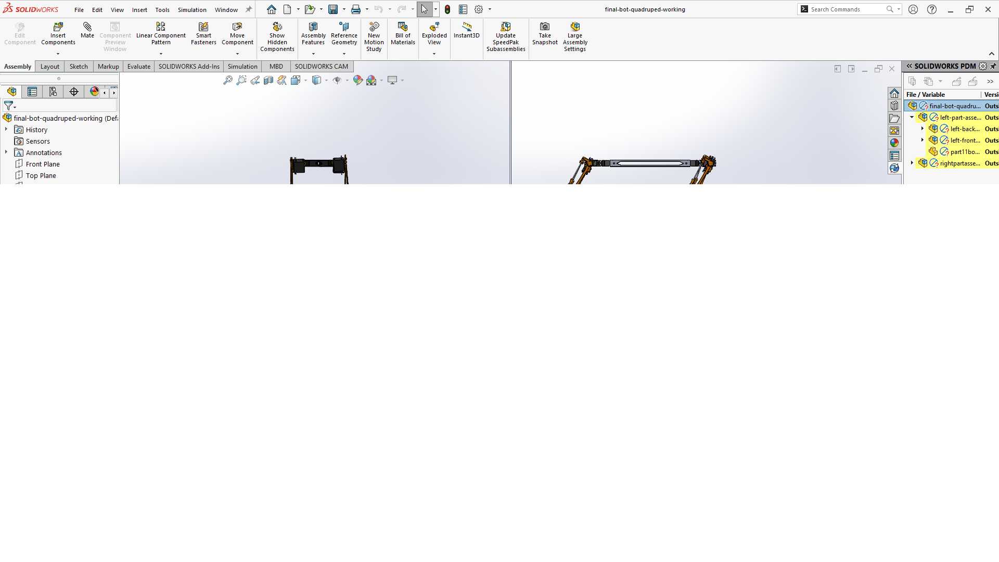Open SOLIDWORKS PDM settings gear
Image resolution: width=999 pixels, height=562 pixels.
click(x=983, y=66)
